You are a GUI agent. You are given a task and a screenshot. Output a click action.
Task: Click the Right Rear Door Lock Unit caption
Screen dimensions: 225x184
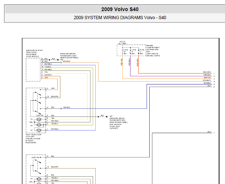click(x=34, y=139)
